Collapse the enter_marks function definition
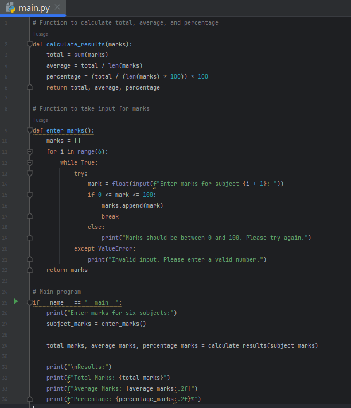The height and width of the screenshot is (408, 351). click(x=30, y=130)
